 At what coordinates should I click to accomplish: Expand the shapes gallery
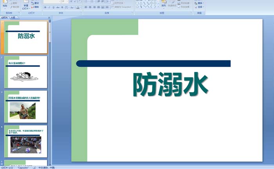[x=158, y=7]
